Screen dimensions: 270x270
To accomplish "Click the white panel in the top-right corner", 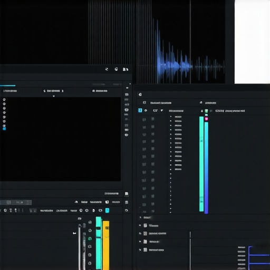I will pyautogui.click(x=252, y=42).
